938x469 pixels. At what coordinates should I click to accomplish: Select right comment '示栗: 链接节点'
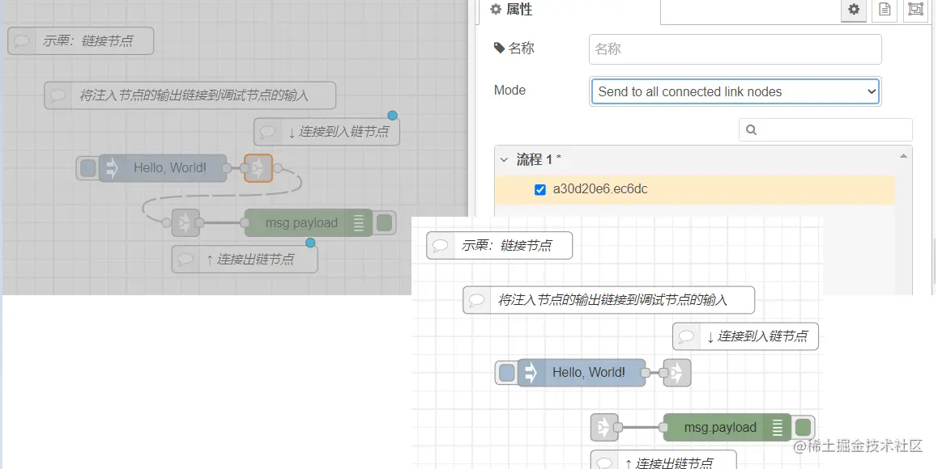(x=500, y=246)
